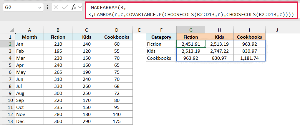This screenshot has width=300, height=125.
Task: Select the Nov cell
Action: 29,114
